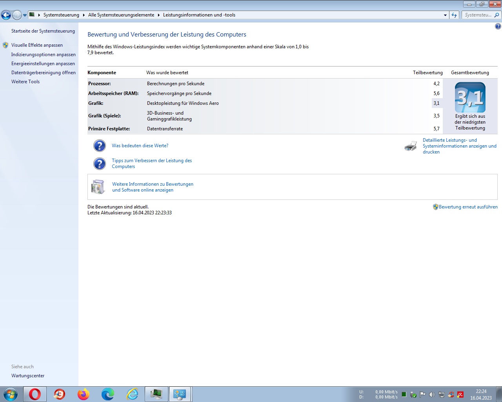The width and height of the screenshot is (502, 402).
Task: Click the blue help question mark icon
Action: tap(498, 26)
